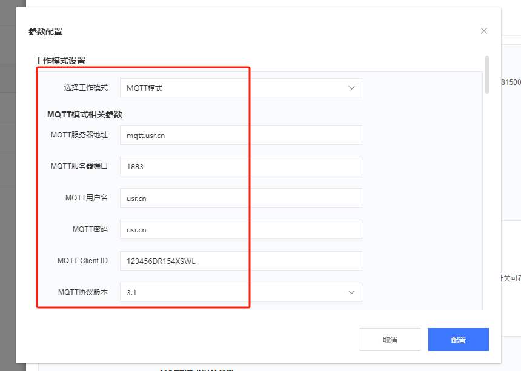Select the MQTT服务器地址 label
The height and width of the screenshot is (371, 521).
(79, 135)
